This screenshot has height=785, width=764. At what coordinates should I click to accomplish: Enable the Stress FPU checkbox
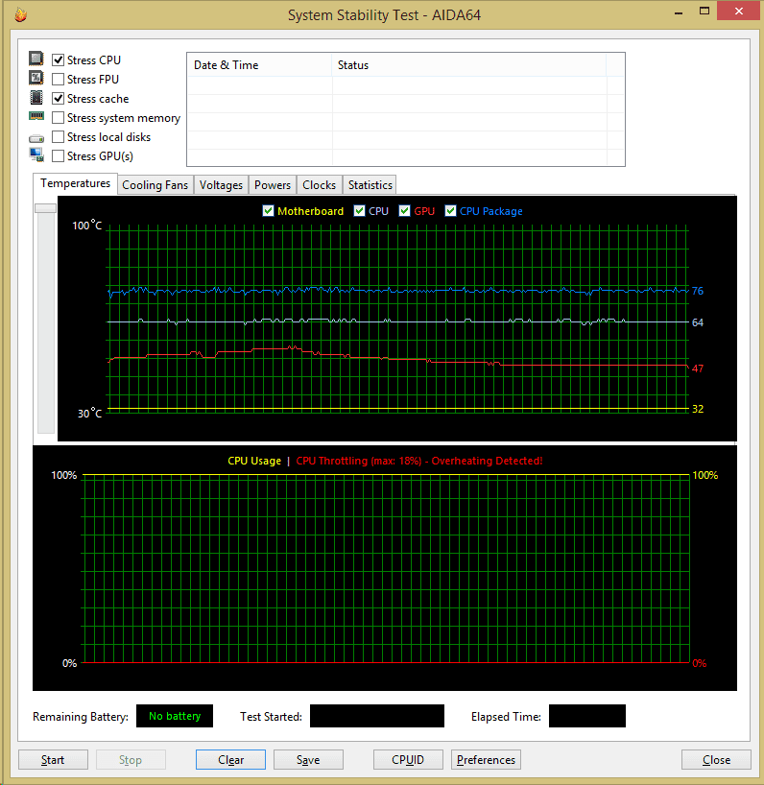pyautogui.click(x=59, y=79)
